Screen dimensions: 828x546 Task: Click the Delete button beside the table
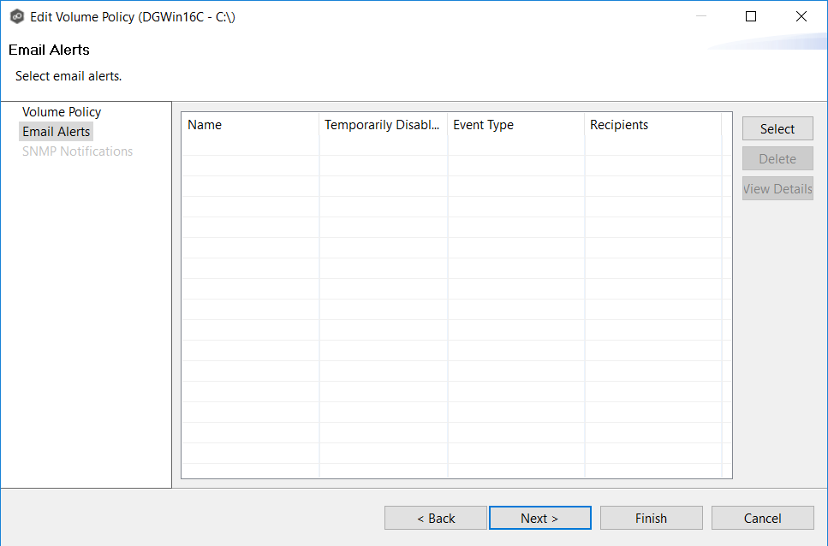[x=777, y=159]
